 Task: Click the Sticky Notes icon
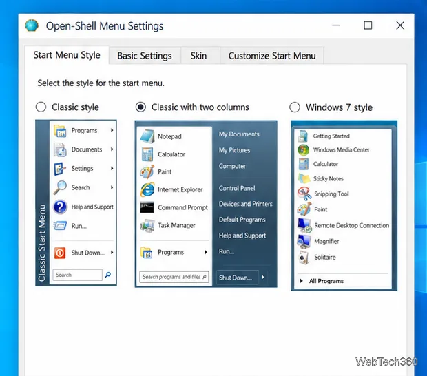coord(304,178)
